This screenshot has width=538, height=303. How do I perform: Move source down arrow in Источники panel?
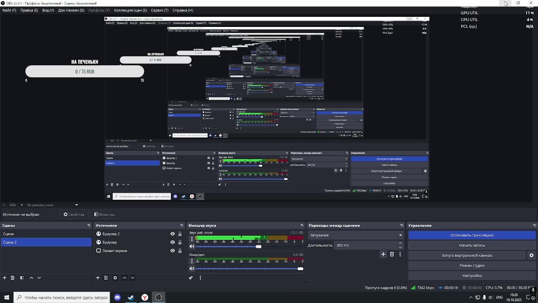132,278
